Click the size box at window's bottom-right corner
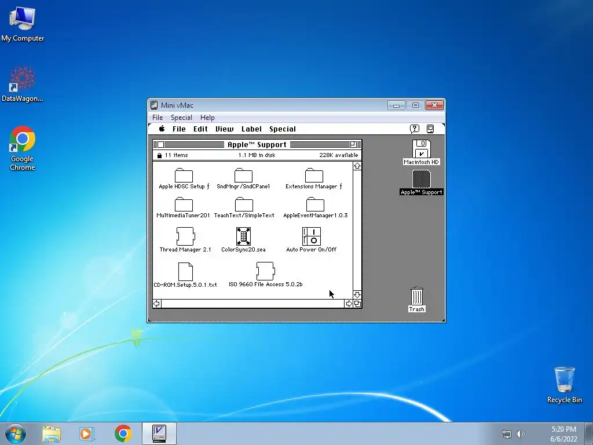 pyautogui.click(x=357, y=304)
